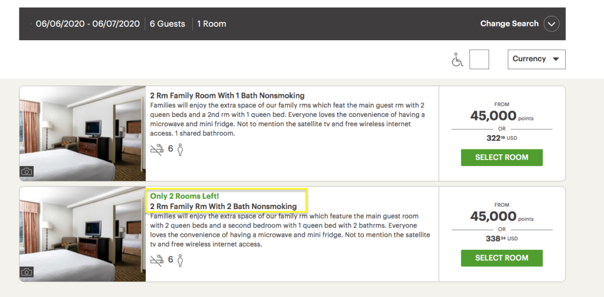The width and height of the screenshot is (604, 297).
Task: Toggle the accessible rooms checkbox
Action: point(479,60)
